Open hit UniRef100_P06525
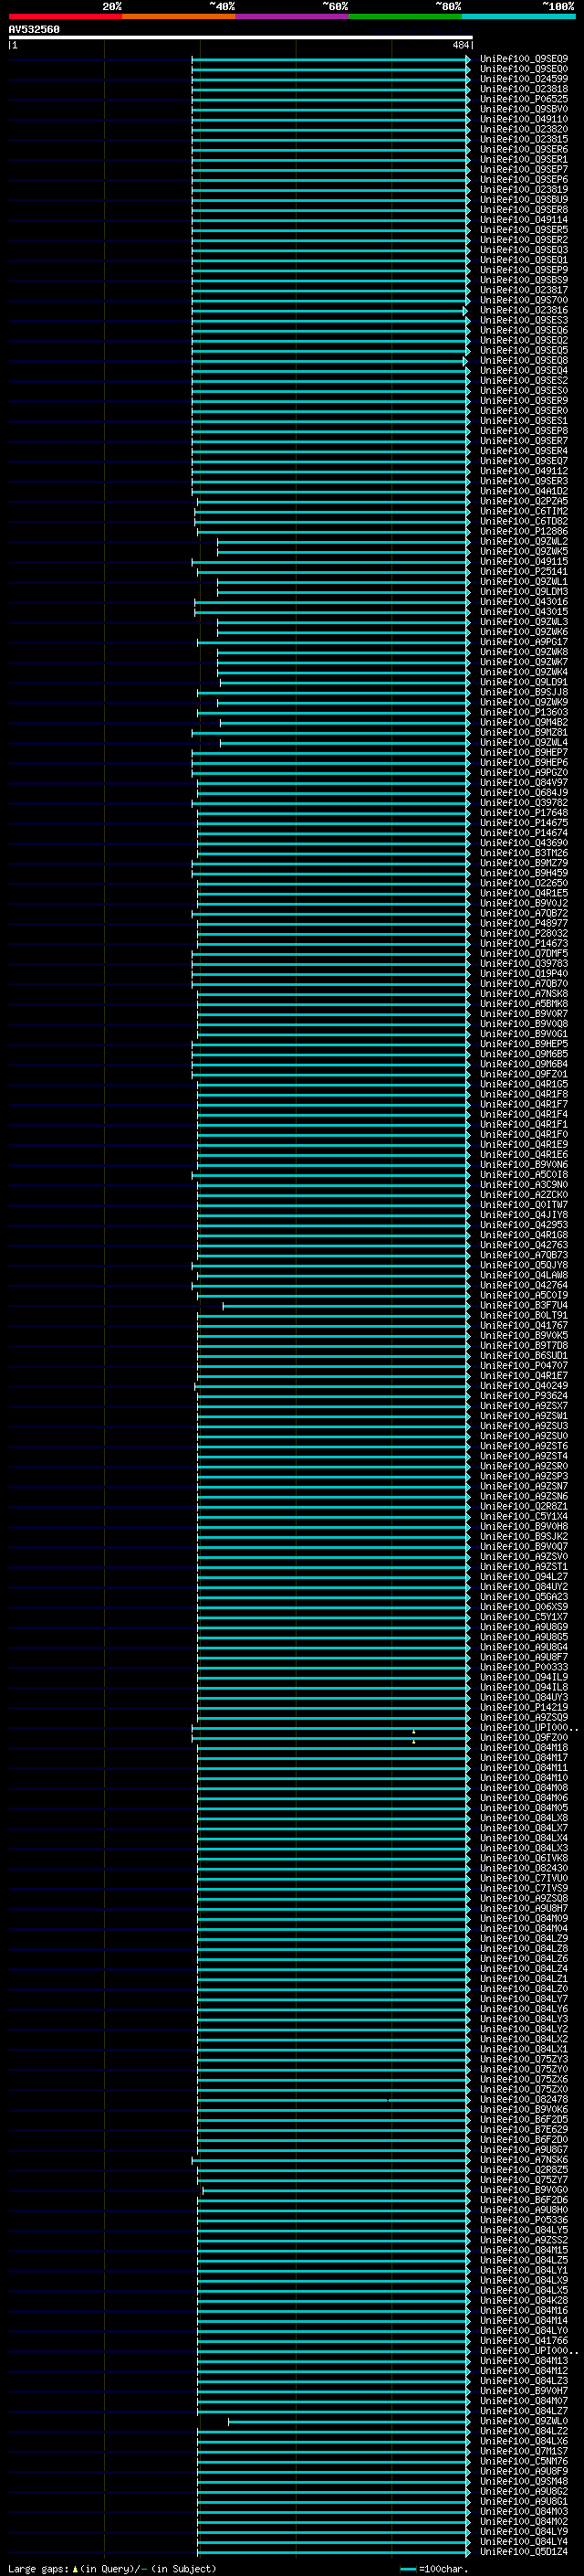 point(524,99)
